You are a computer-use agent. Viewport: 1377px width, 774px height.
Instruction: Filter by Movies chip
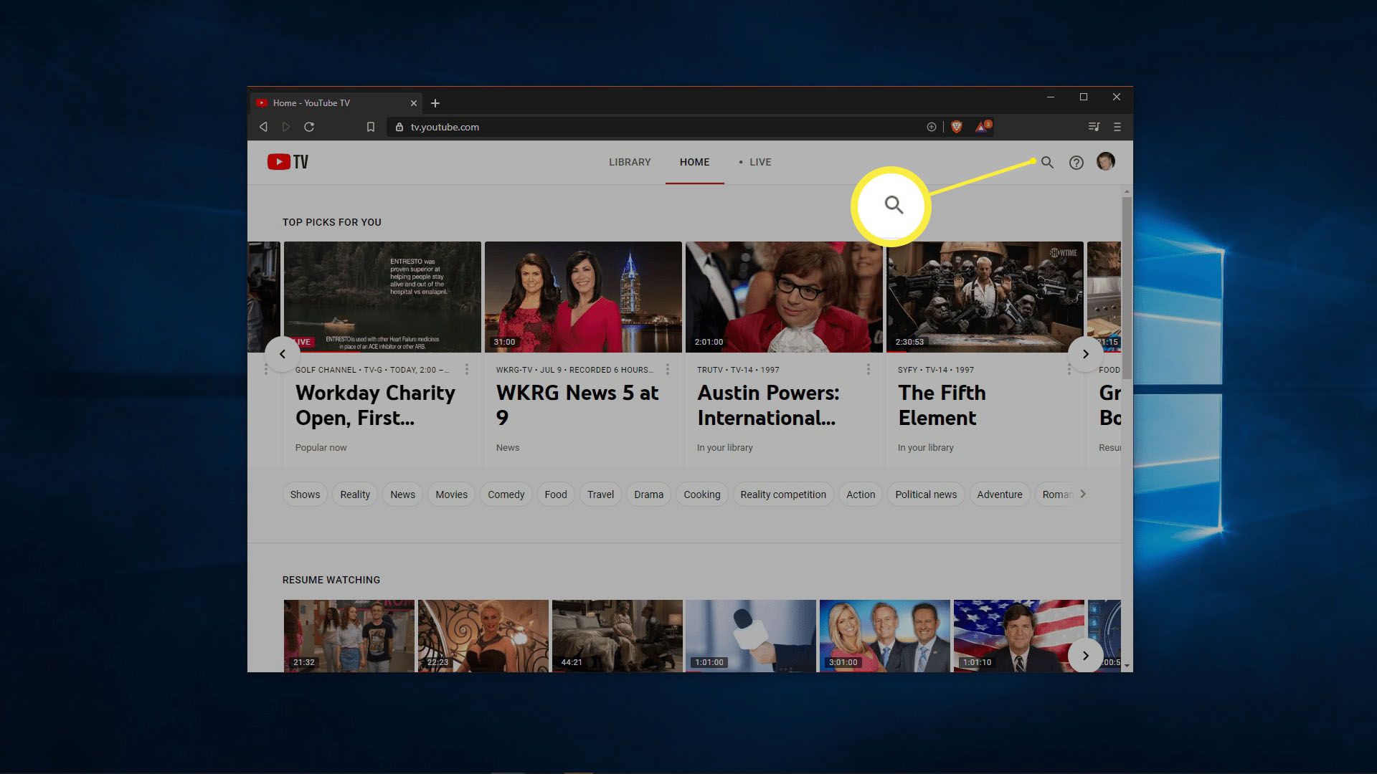pyautogui.click(x=451, y=494)
